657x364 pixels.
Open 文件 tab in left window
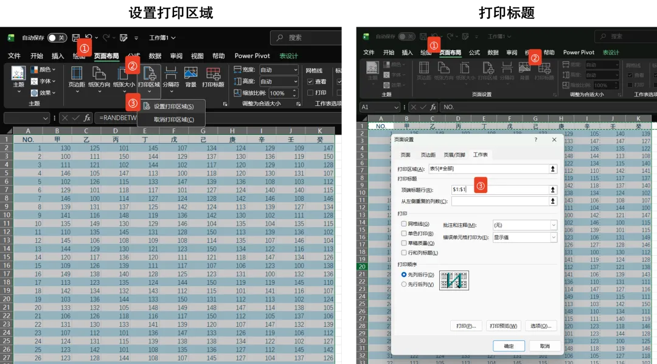(x=14, y=56)
